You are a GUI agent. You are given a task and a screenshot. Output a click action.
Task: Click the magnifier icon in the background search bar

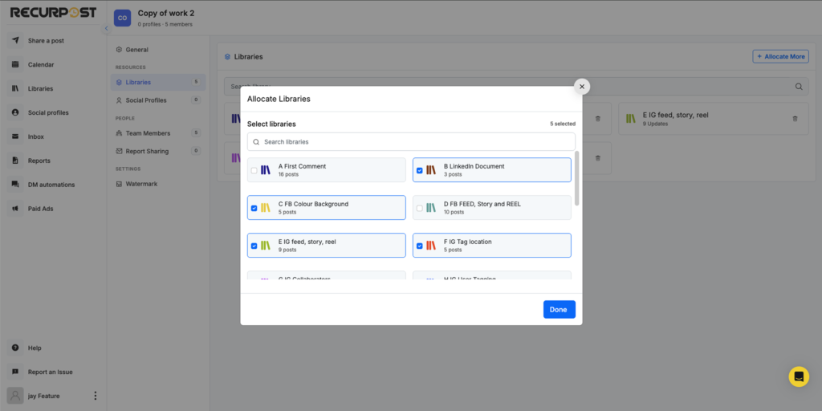click(x=799, y=87)
